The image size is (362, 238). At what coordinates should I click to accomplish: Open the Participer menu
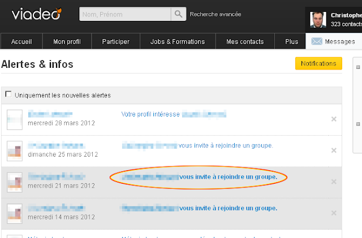115,42
